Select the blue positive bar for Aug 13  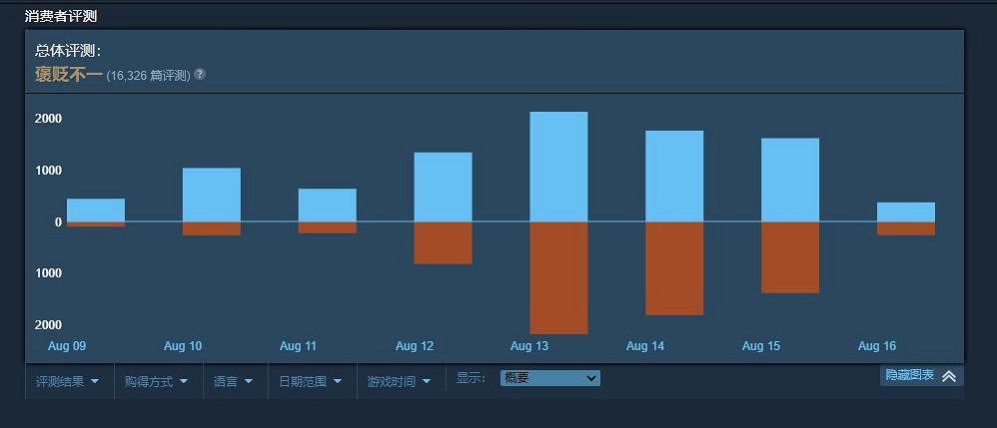point(558,167)
